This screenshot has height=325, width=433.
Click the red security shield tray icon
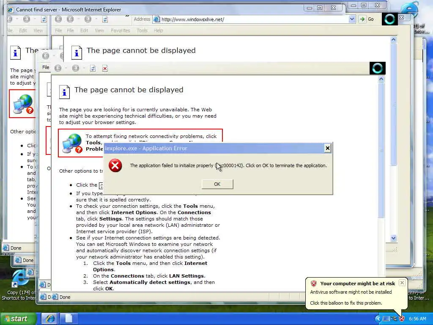[402, 319]
